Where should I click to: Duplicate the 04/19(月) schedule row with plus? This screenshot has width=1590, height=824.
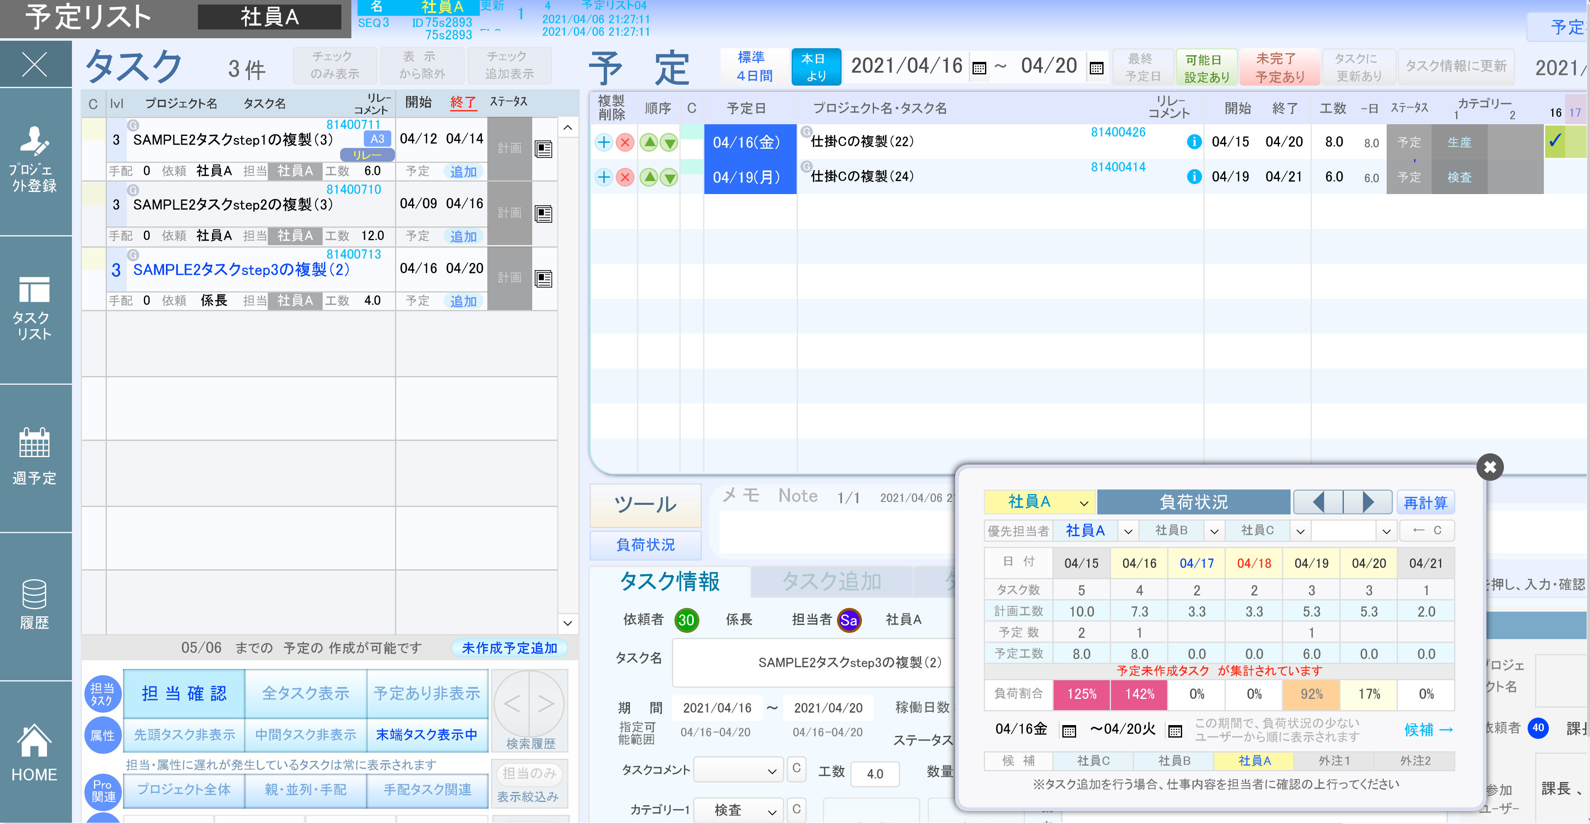pos(604,177)
